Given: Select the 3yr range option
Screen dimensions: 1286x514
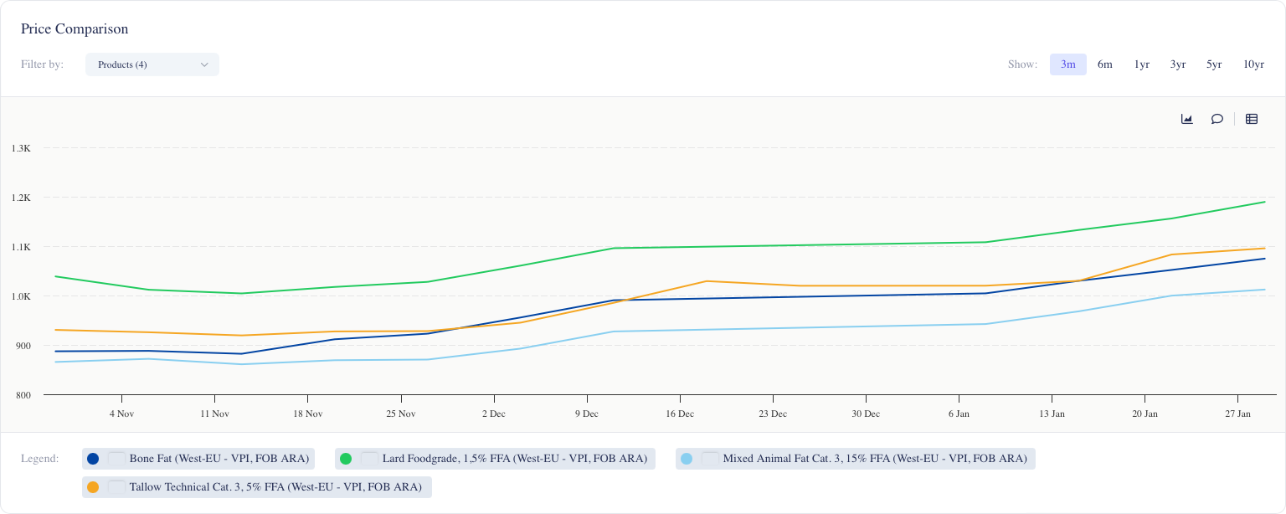Looking at the screenshot, I should pos(1177,64).
